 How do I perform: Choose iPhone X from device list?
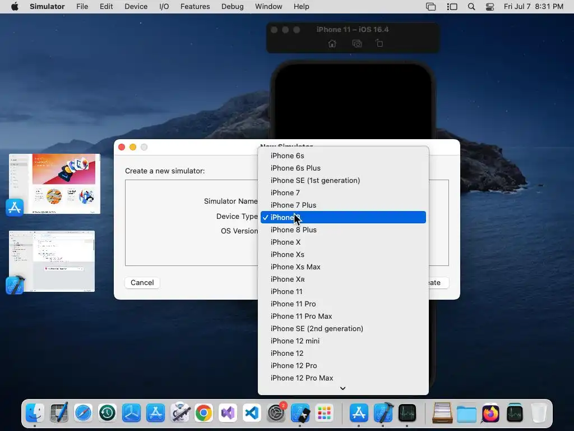pyautogui.click(x=343, y=242)
